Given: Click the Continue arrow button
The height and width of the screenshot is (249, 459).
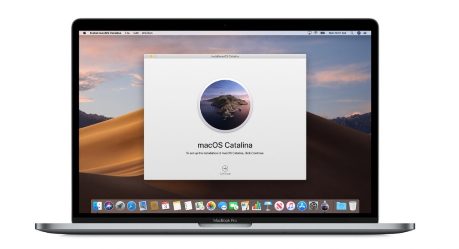Looking at the screenshot, I should pos(225,168).
